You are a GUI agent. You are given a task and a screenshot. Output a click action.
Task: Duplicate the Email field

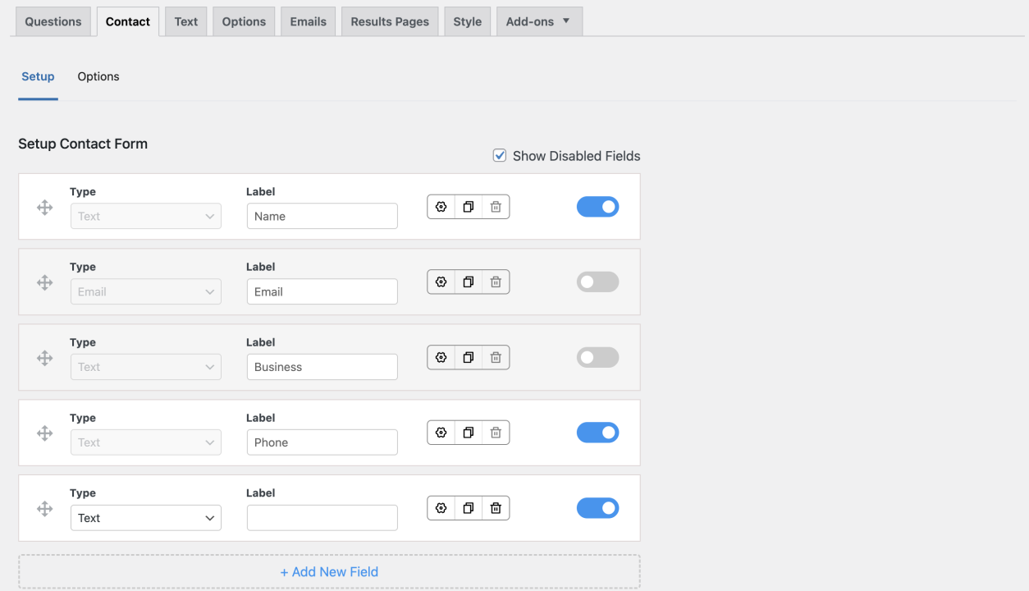click(469, 282)
